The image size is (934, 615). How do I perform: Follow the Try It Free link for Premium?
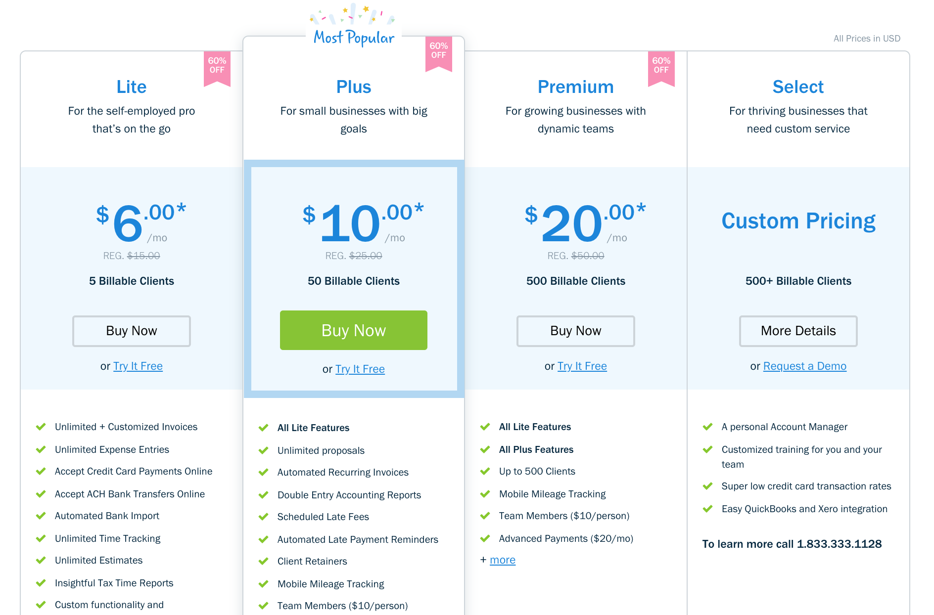[582, 366]
